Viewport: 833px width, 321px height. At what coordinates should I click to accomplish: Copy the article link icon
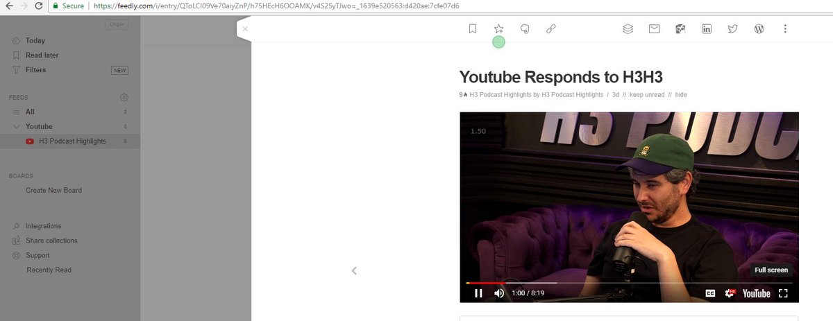[x=551, y=29]
